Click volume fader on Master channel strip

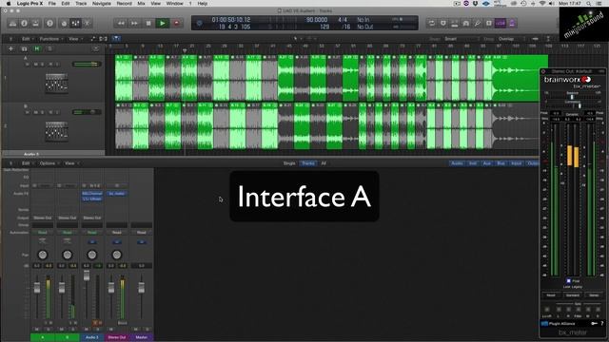tap(142, 288)
